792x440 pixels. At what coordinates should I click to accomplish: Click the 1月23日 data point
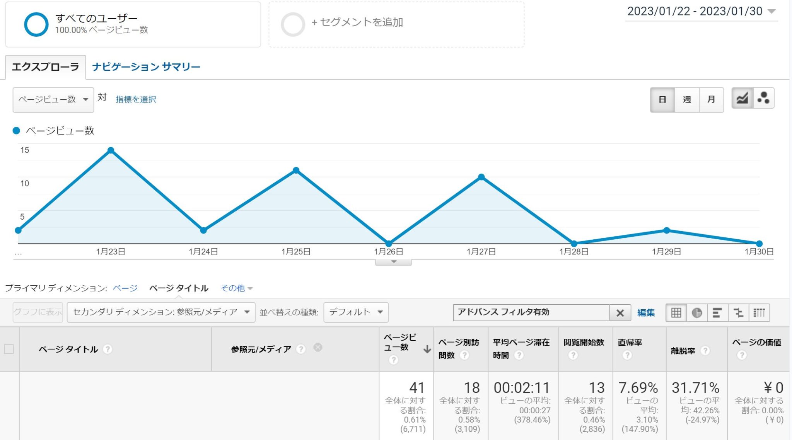coord(111,150)
